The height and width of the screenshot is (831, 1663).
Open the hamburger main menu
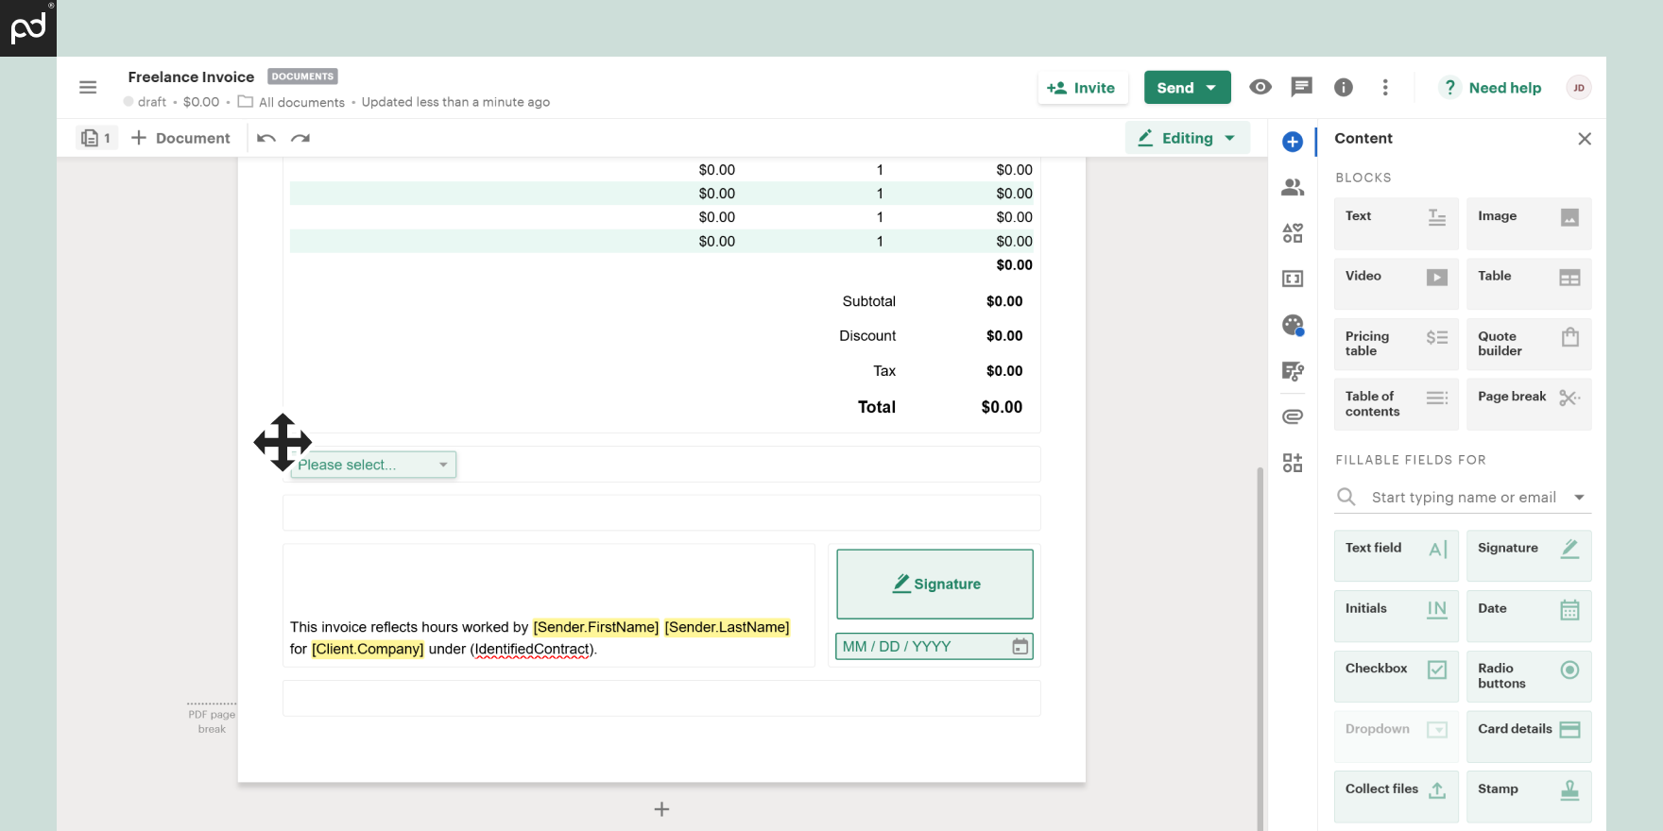[x=88, y=88]
